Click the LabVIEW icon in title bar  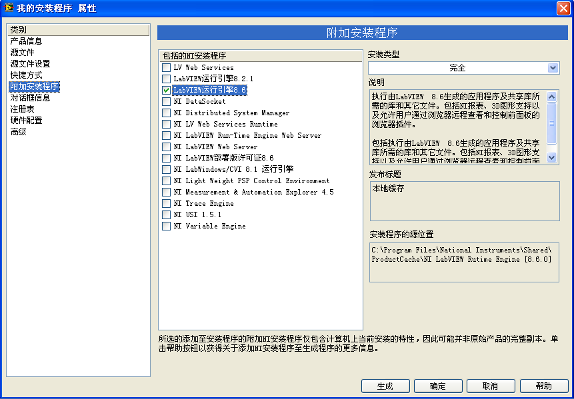pyautogui.click(x=8, y=8)
